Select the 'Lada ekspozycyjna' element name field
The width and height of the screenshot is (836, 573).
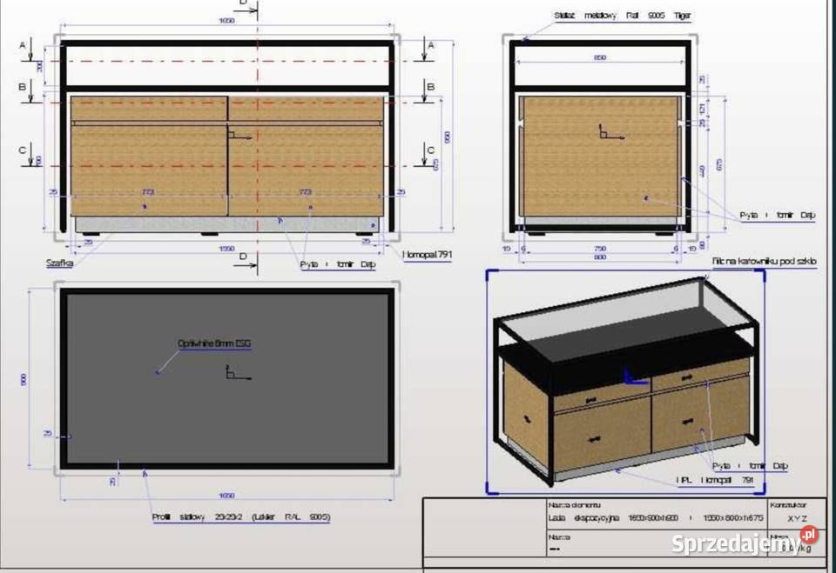click(x=654, y=517)
